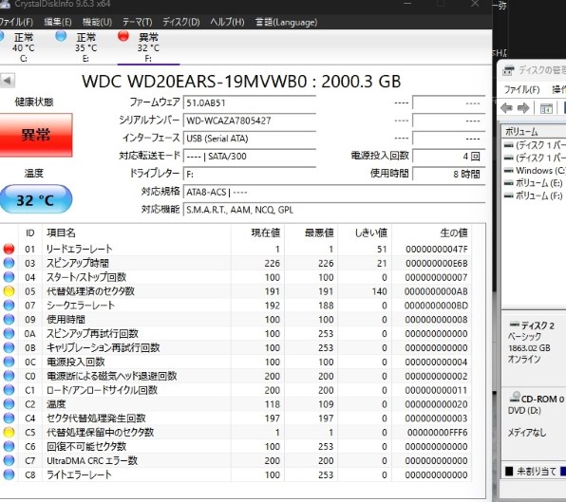The height and width of the screenshot is (502, 566).
Task: Click raw value 0000000047F
Action: point(437,249)
